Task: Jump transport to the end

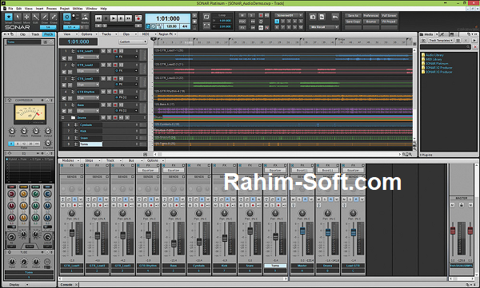Action: click(x=129, y=18)
